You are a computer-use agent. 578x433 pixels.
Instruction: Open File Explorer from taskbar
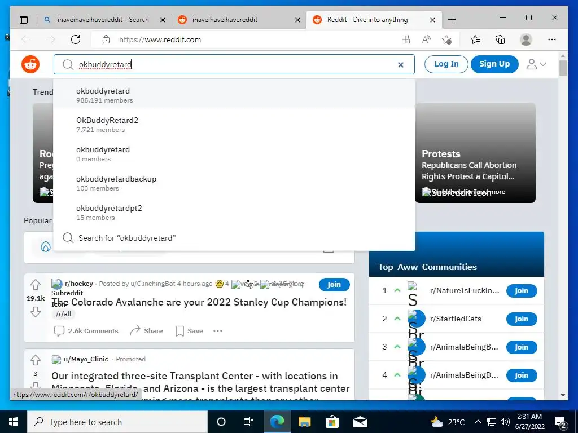click(304, 422)
